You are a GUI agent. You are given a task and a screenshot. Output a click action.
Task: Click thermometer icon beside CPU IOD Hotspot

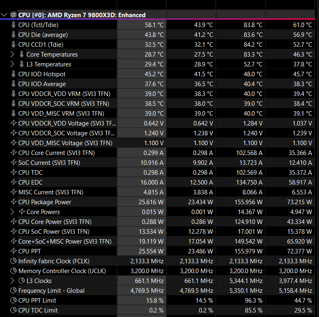pos(13,74)
